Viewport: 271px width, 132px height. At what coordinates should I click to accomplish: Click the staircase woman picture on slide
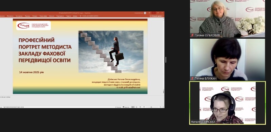click(111, 52)
